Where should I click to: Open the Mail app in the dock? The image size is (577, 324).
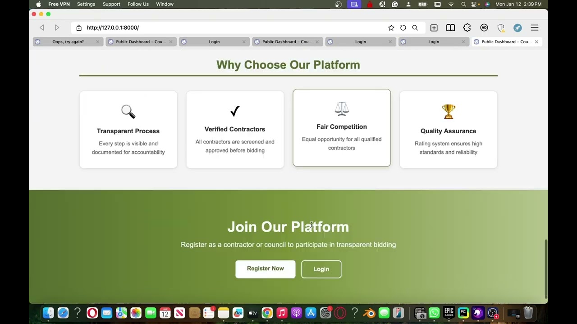[x=107, y=313]
